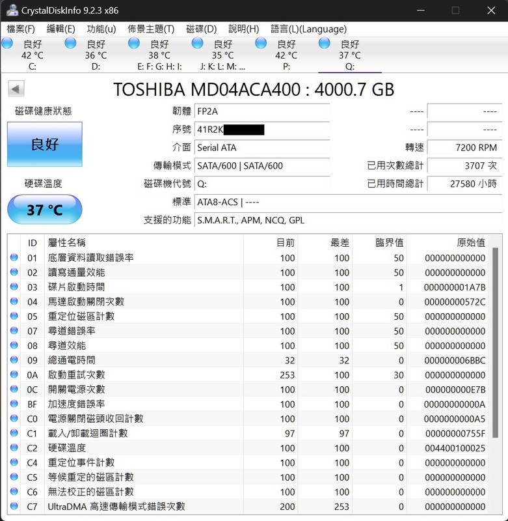The height and width of the screenshot is (521, 508).
Task: Click the status dot for attribute C6
Action: pos(14,492)
